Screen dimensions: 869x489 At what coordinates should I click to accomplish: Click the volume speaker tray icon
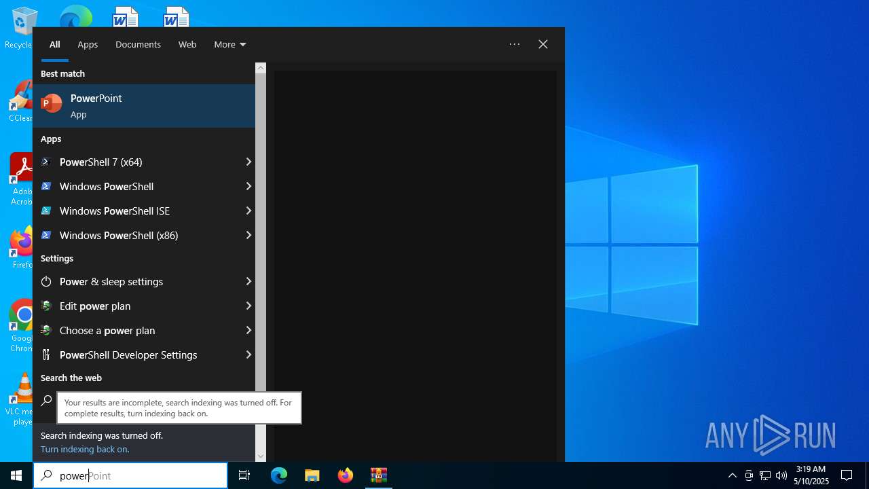781,475
